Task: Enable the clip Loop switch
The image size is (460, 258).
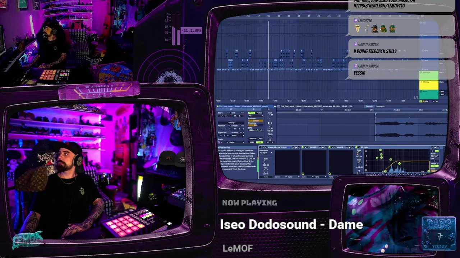Action: pos(231,123)
